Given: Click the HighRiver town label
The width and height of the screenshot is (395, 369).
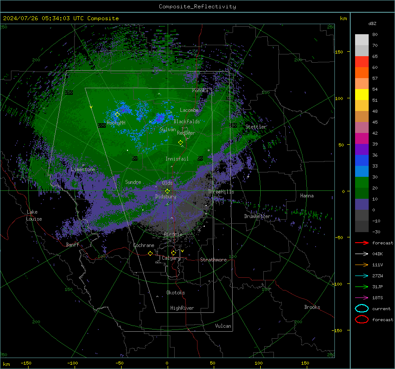Looking at the screenshot, I should (182, 308).
